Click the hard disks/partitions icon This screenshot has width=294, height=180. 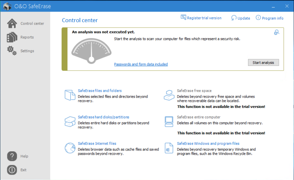(x=70, y=121)
